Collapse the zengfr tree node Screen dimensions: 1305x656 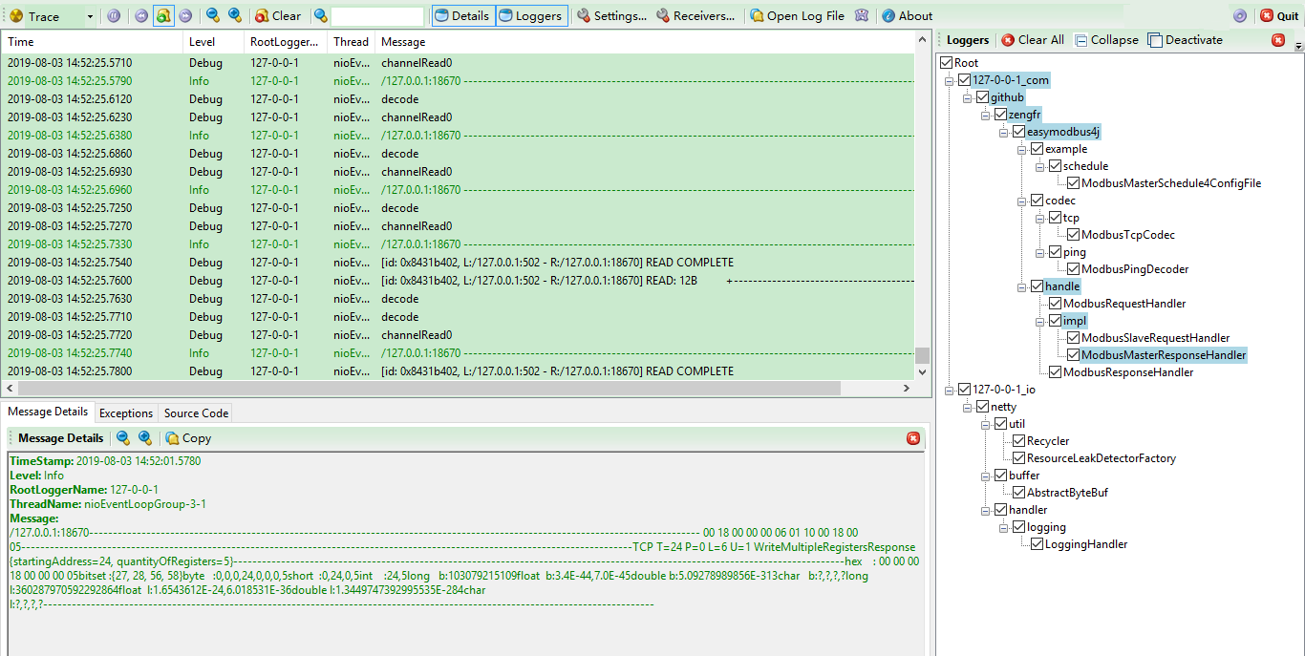986,115
